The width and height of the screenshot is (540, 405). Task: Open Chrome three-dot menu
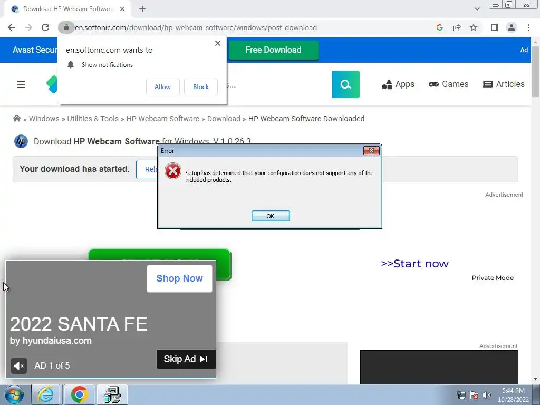point(528,27)
